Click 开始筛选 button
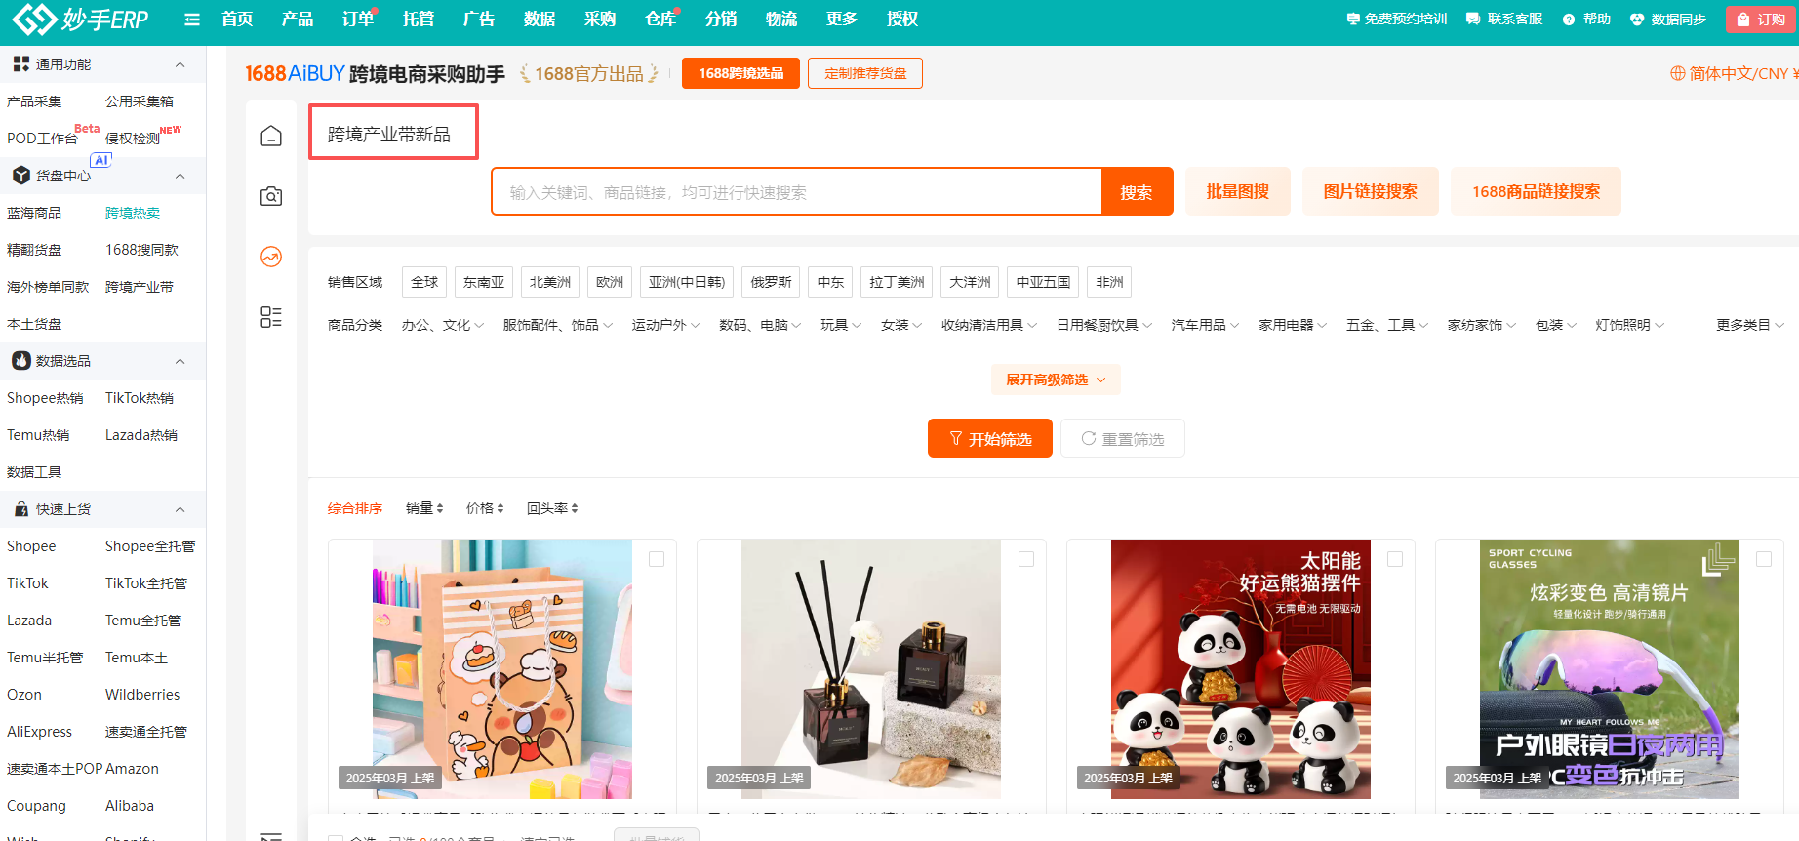The width and height of the screenshot is (1799, 841). pyautogui.click(x=990, y=439)
